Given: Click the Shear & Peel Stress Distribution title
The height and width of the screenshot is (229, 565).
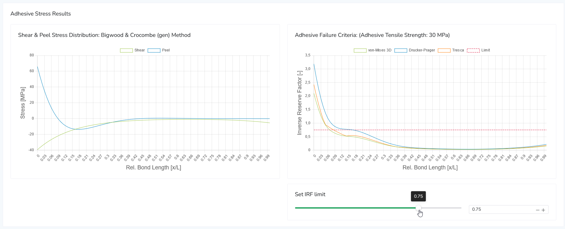Looking at the screenshot, I should [x=104, y=35].
